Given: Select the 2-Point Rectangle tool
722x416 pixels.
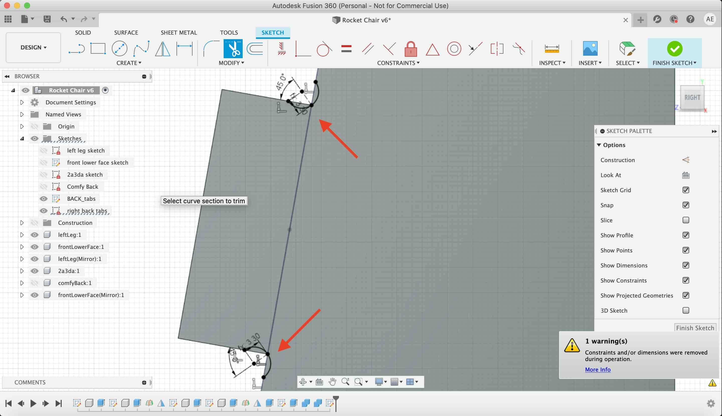Looking at the screenshot, I should tap(98, 49).
